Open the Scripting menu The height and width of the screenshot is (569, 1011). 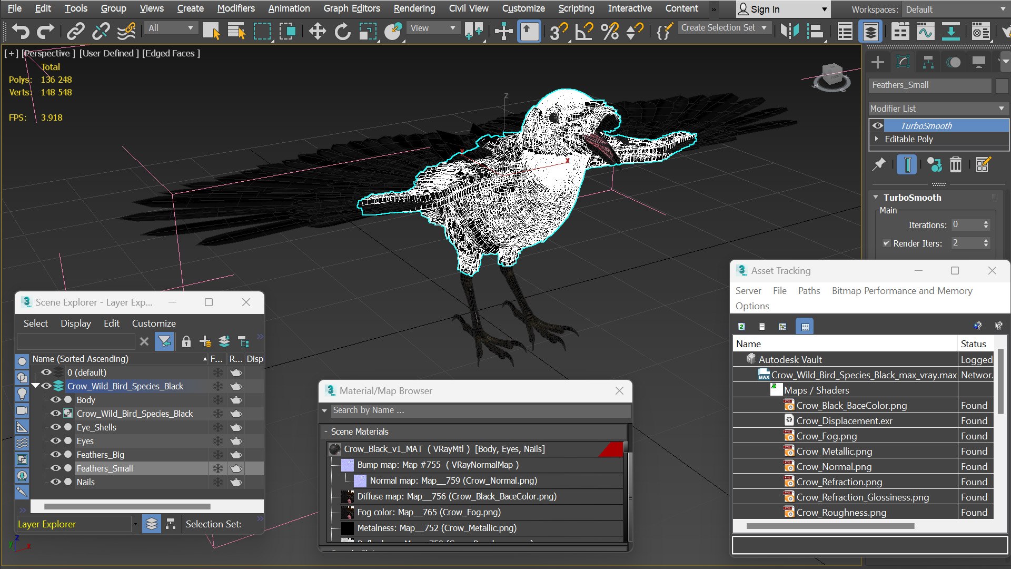(576, 8)
